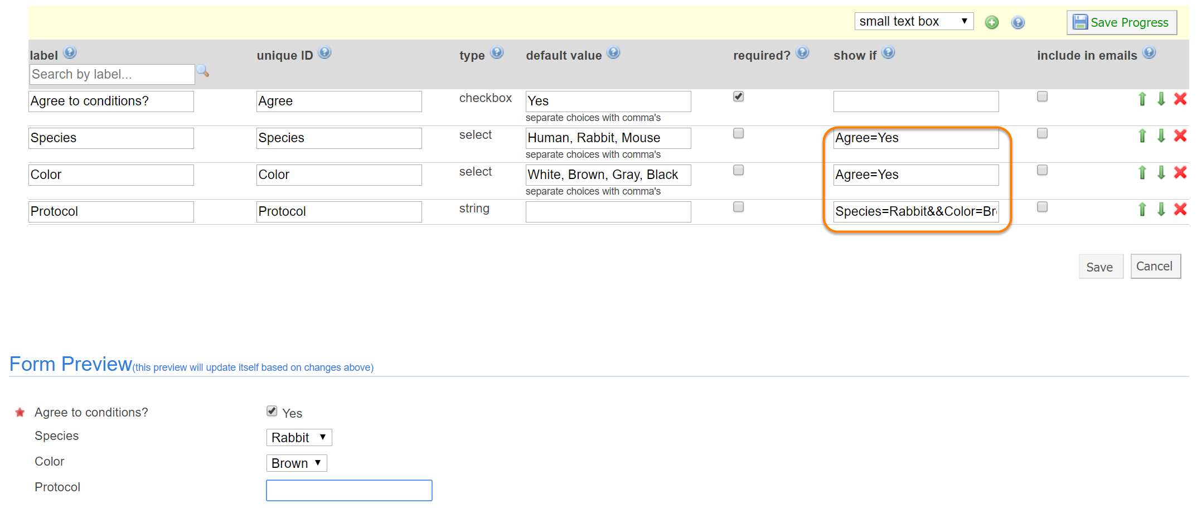Image resolution: width=1197 pixels, height=508 pixels.
Task: Open the Species dropdown showing Rabbit
Action: click(299, 438)
